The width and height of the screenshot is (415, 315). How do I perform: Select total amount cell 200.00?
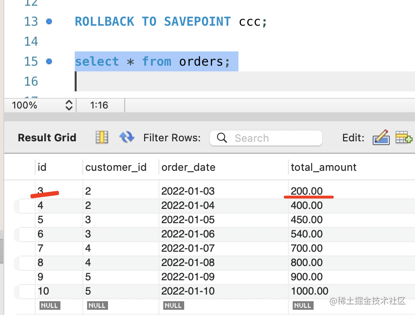(306, 191)
